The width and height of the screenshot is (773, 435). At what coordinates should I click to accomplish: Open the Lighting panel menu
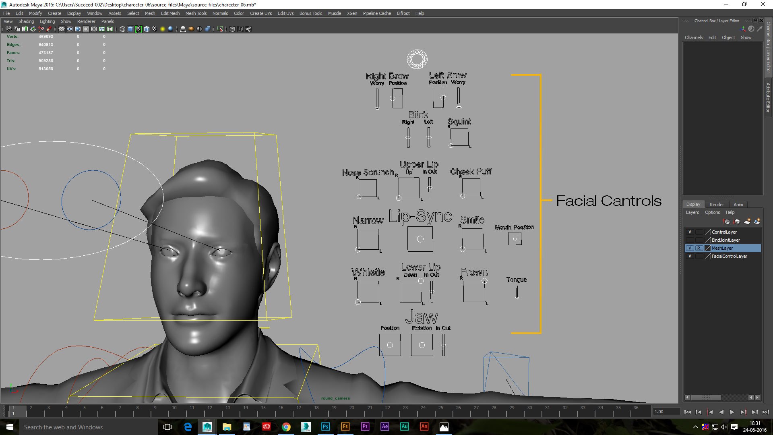pos(47,21)
